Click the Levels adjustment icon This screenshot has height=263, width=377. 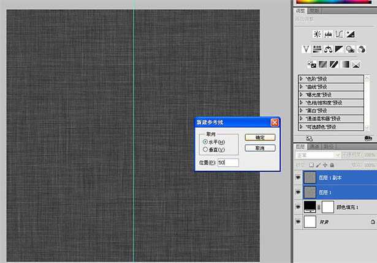point(328,34)
